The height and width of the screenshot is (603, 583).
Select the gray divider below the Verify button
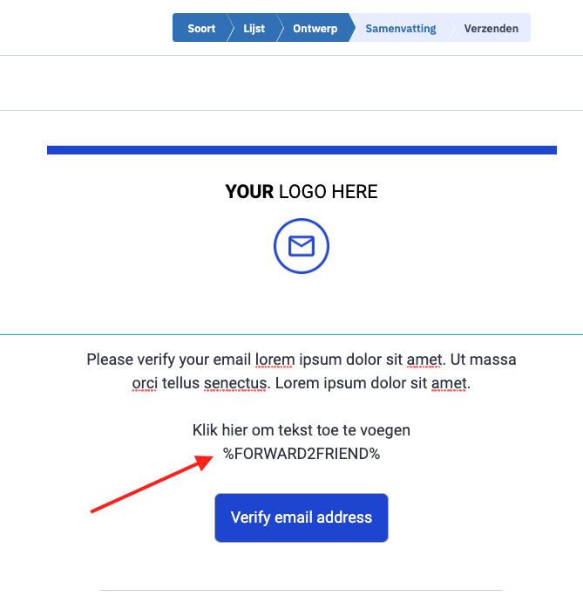tap(302, 590)
